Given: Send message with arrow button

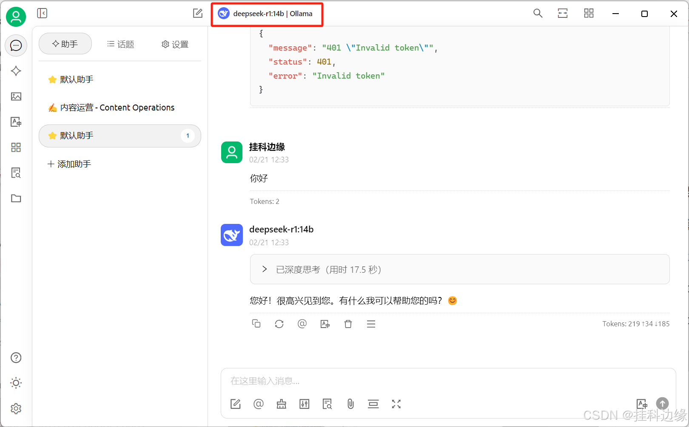Looking at the screenshot, I should click(662, 403).
